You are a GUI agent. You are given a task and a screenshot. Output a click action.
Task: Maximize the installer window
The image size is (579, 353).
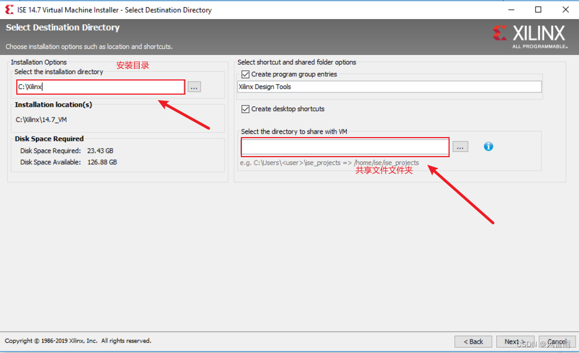(538, 10)
